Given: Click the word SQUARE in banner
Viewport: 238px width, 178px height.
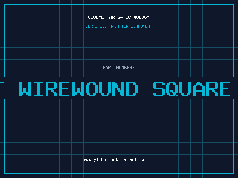Looking at the screenshot, I should pyautogui.click(x=191, y=89).
